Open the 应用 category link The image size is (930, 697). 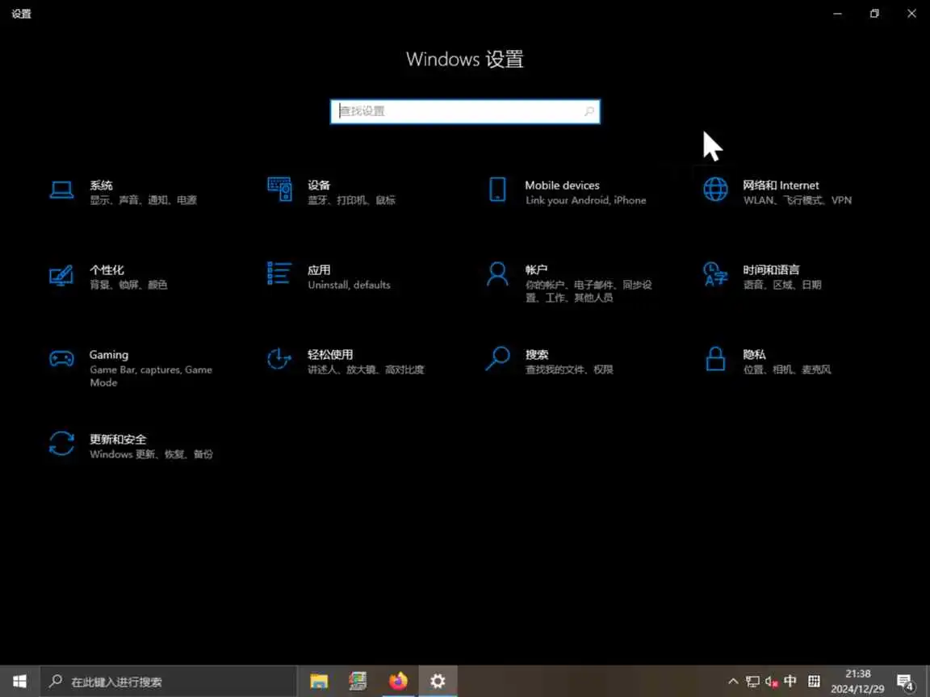click(x=319, y=270)
